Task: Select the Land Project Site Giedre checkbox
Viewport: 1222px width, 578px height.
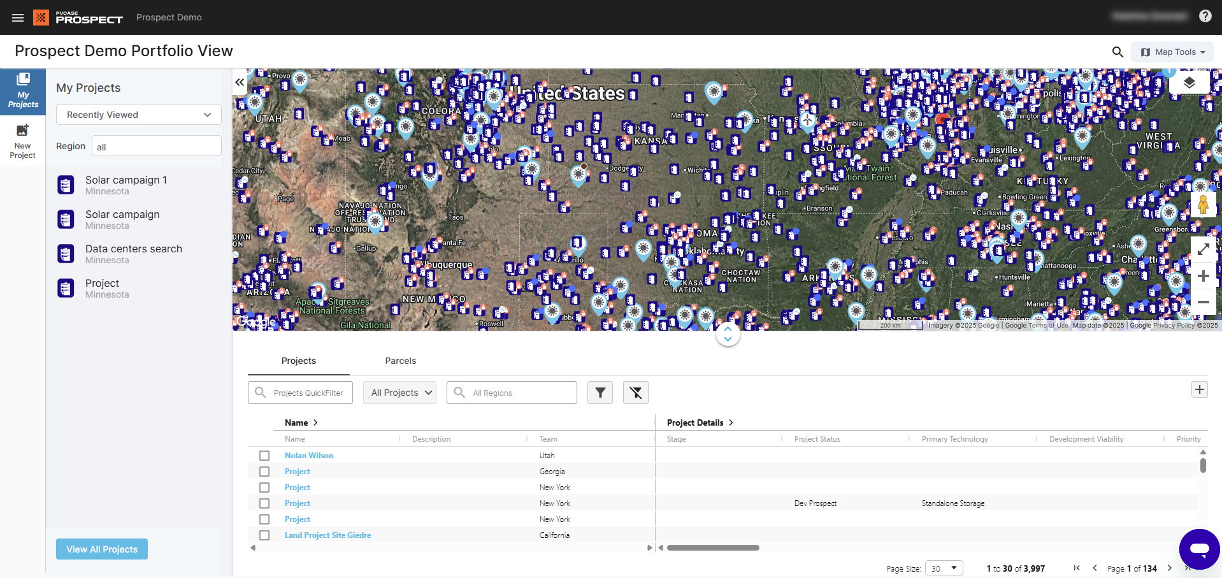Action: [x=264, y=535]
